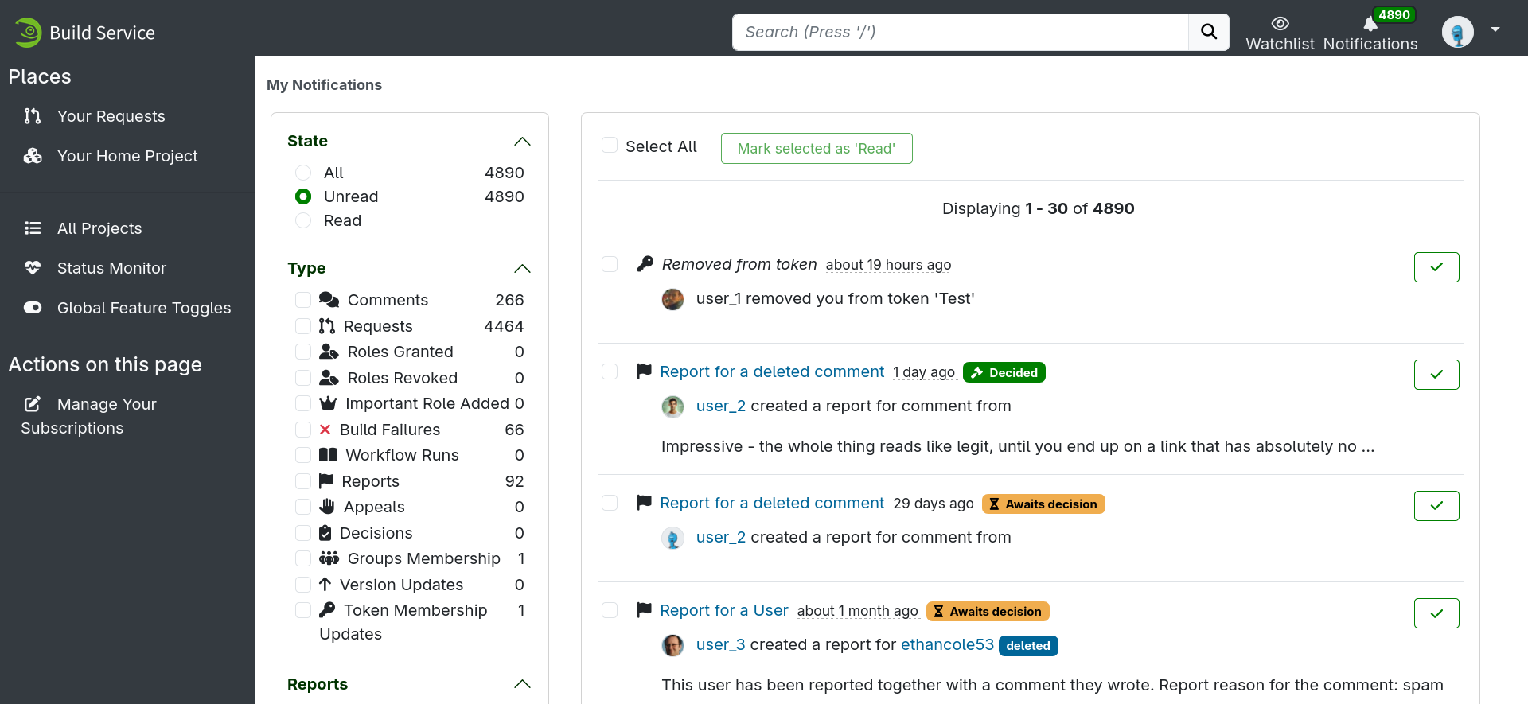Check the Select All checkbox
Viewport: 1528px width, 704px height.
tap(610, 146)
